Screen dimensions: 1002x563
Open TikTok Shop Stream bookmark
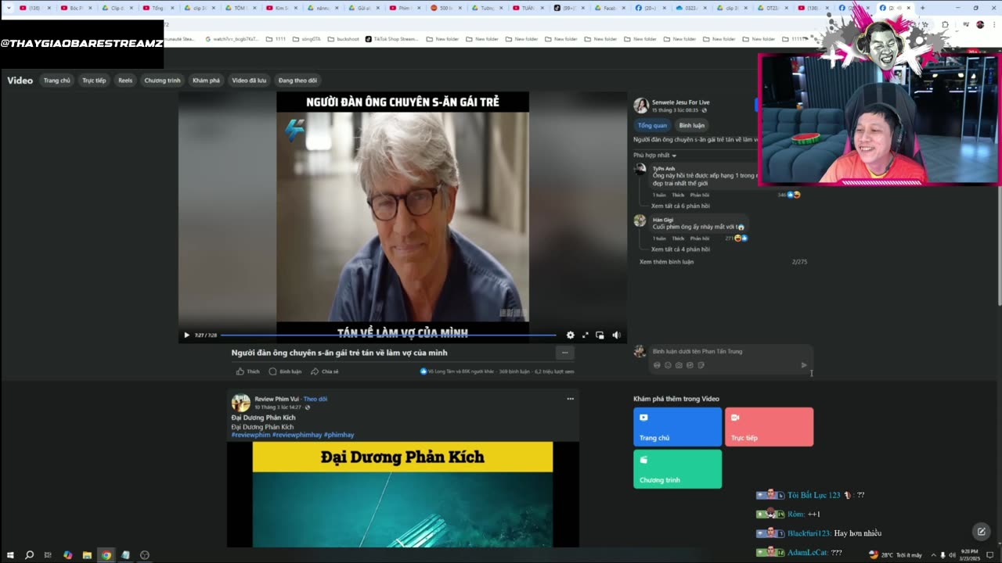coord(391,39)
